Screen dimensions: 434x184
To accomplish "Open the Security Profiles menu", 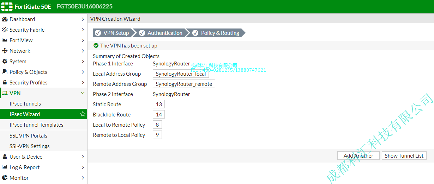I will click(43, 83).
